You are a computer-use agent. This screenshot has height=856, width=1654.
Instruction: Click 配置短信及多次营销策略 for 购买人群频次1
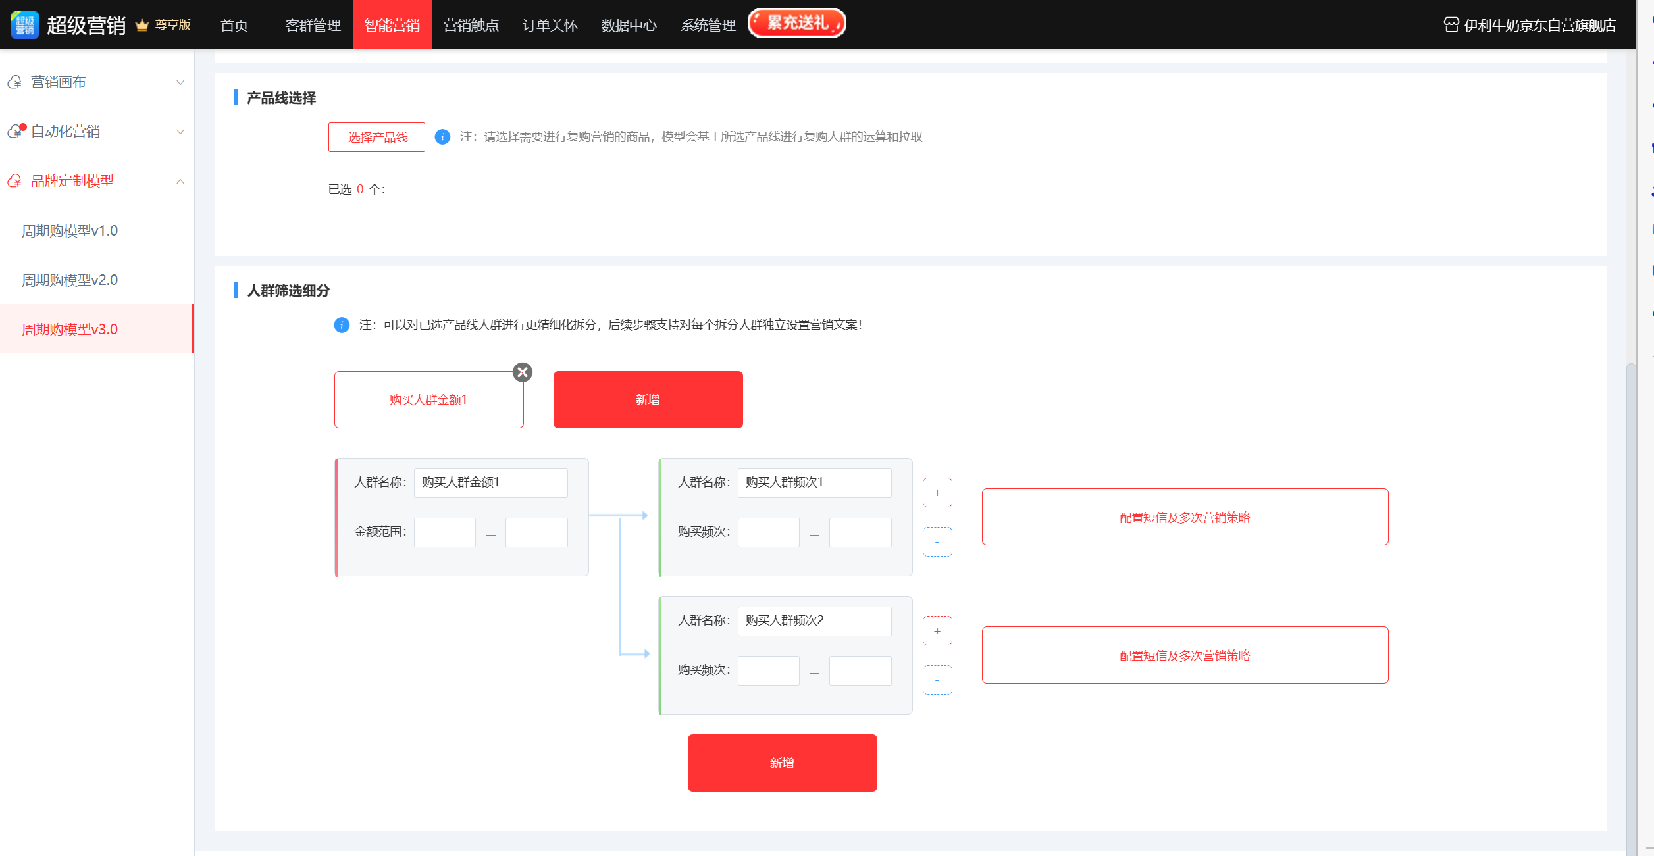pos(1185,517)
